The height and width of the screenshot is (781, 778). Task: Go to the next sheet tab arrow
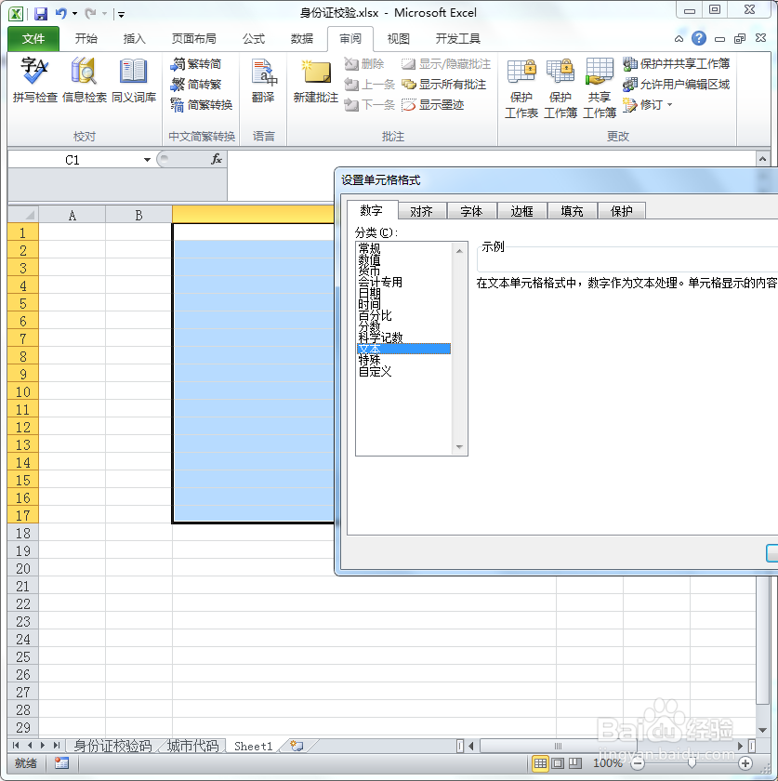43,746
